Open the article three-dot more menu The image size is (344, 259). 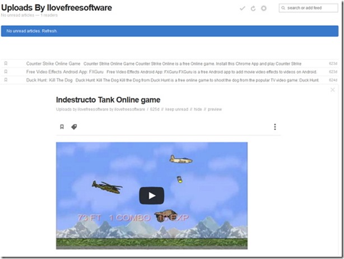pos(275,127)
